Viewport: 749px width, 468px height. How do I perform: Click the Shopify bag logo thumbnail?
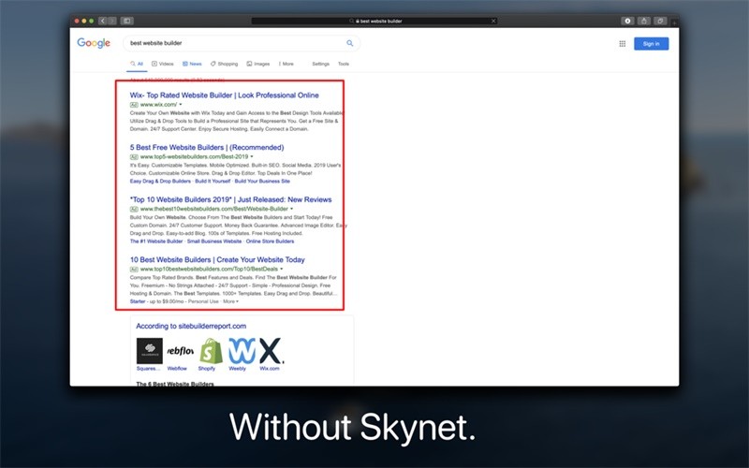pos(212,351)
